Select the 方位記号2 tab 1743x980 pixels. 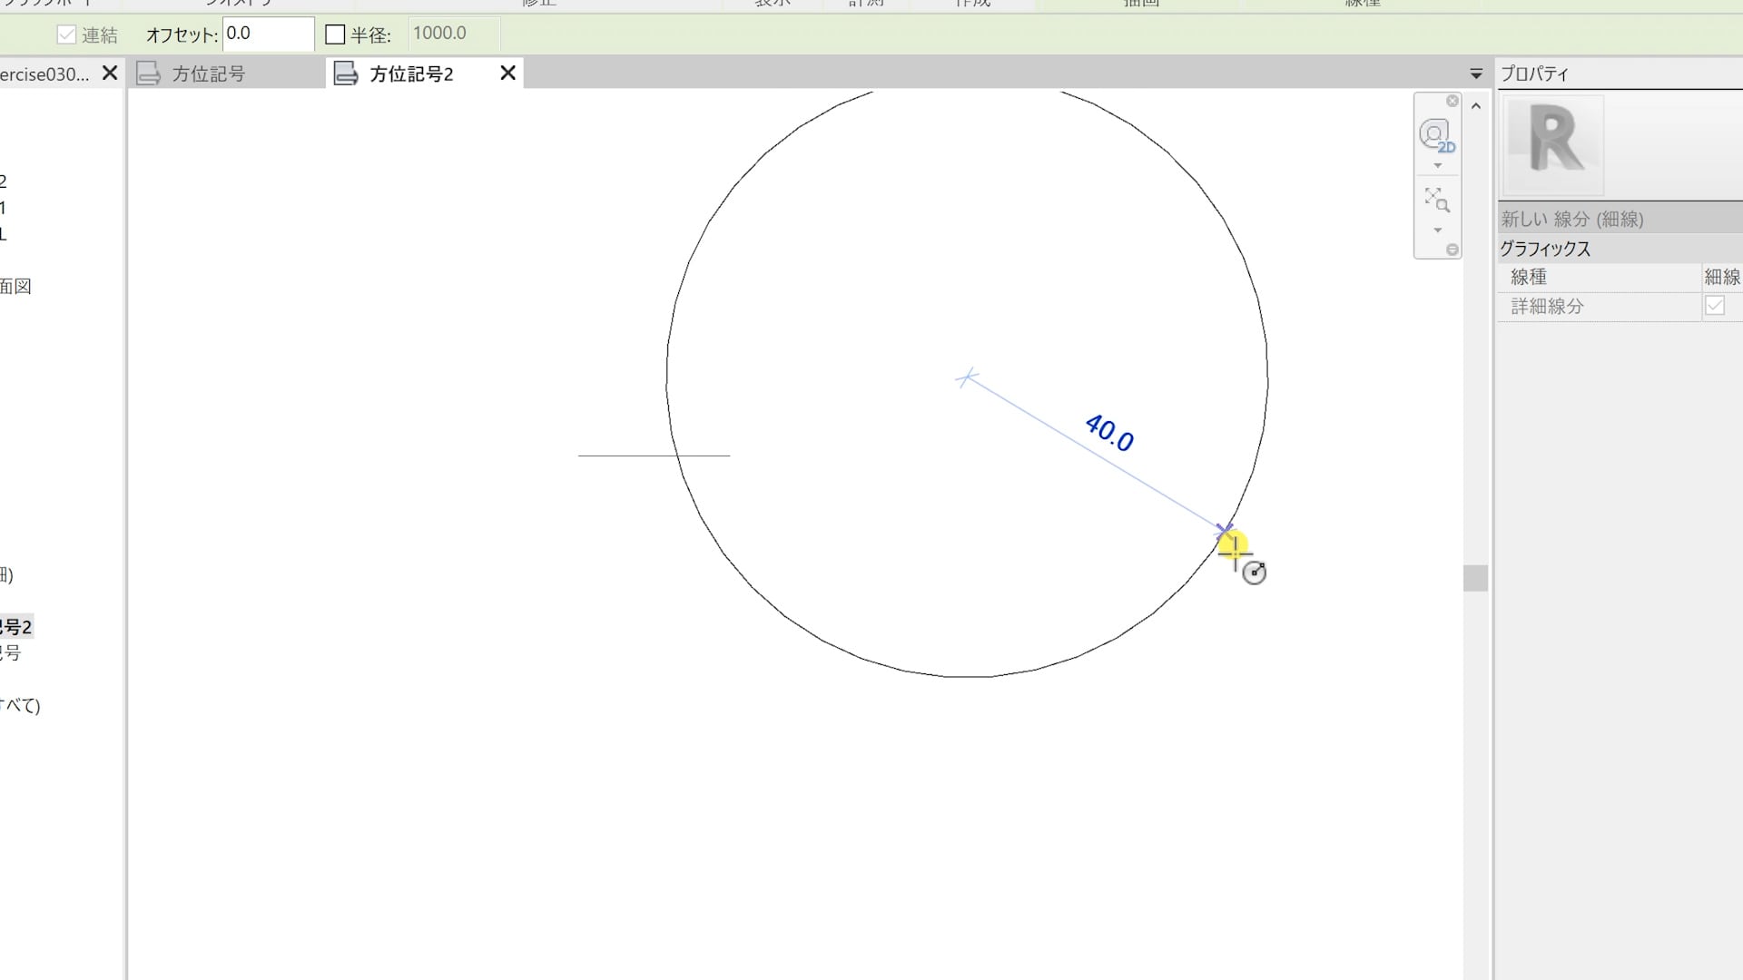411,73
